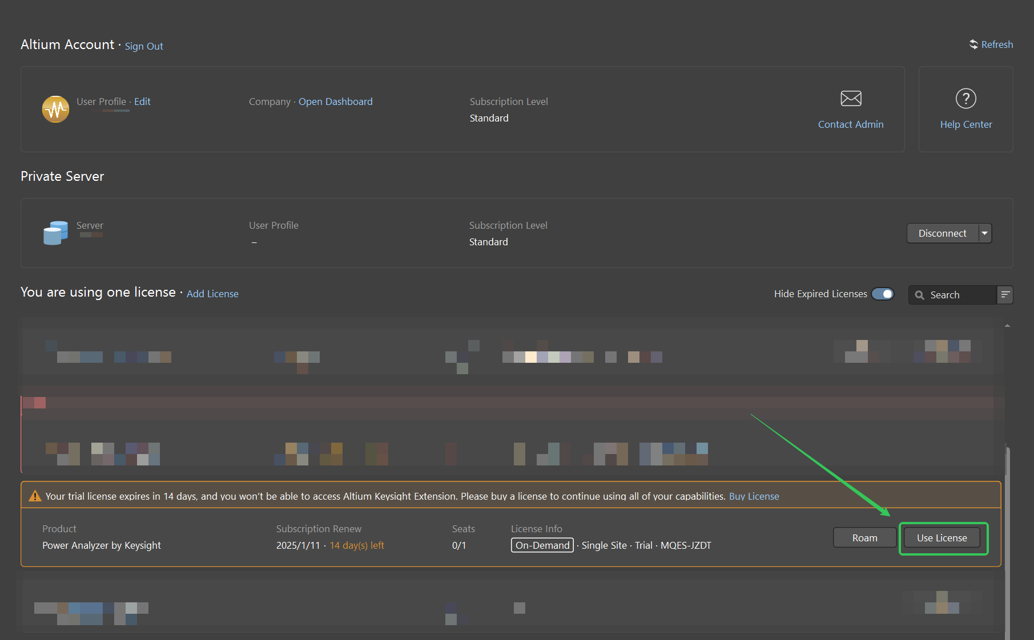
Task: Click the 'Single Site' license info text
Action: coord(604,545)
